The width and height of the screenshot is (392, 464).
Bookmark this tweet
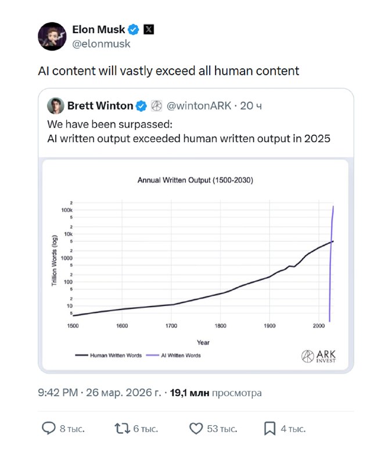pyautogui.click(x=270, y=429)
